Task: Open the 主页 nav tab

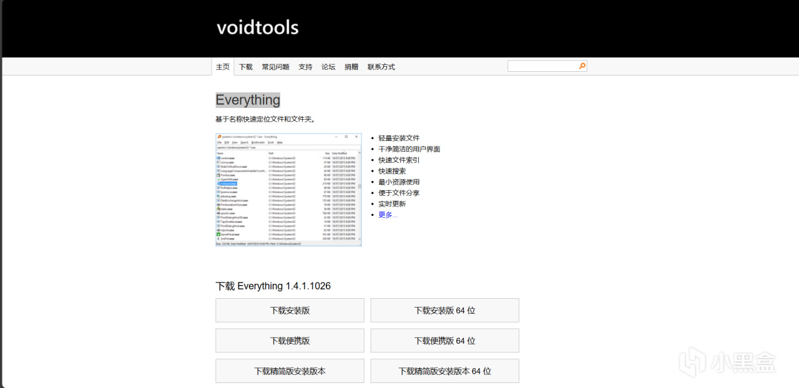Action: click(x=223, y=67)
